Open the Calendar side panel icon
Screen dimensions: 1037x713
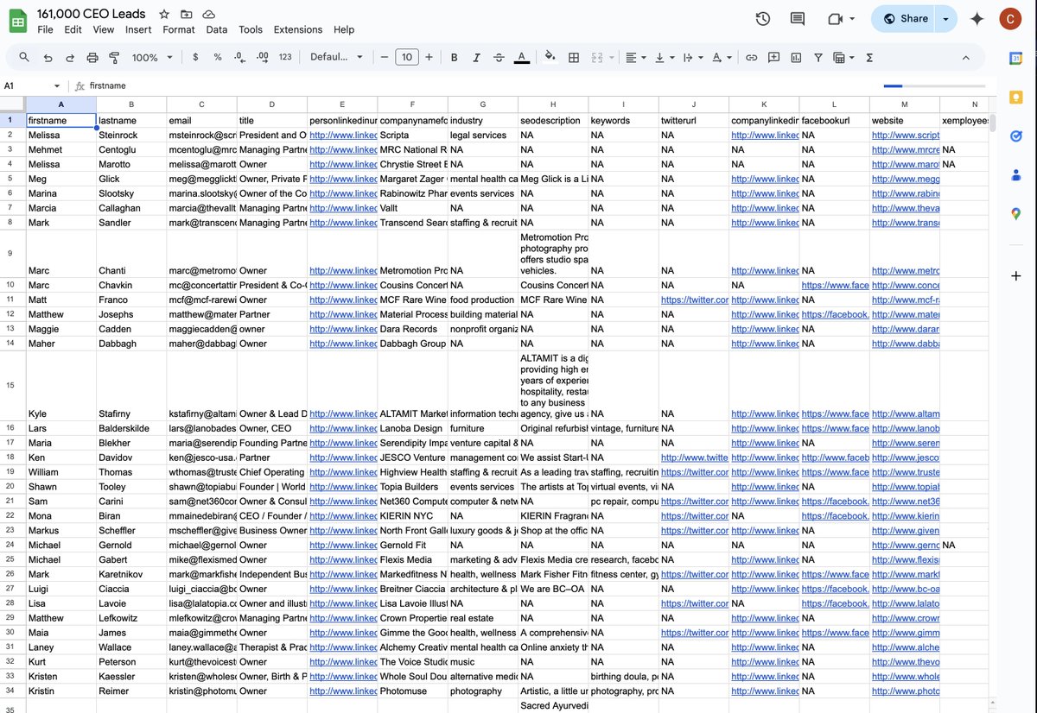pos(1016,58)
